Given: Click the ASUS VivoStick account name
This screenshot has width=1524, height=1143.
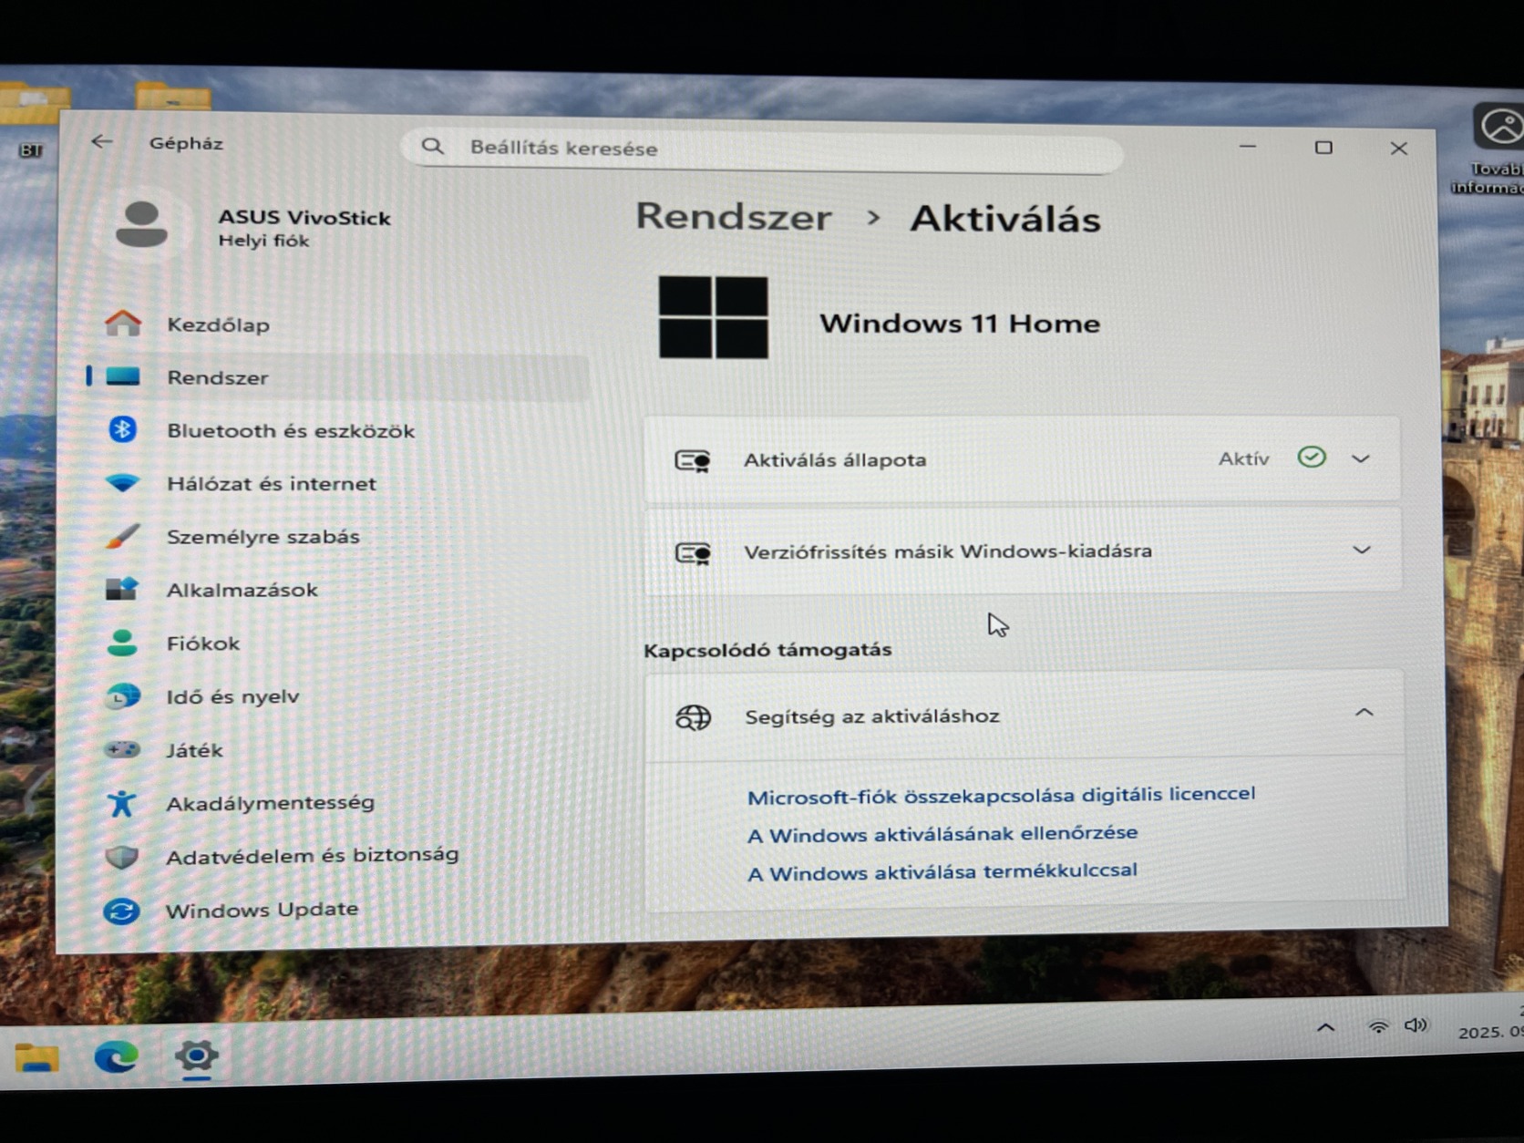Looking at the screenshot, I should [304, 217].
